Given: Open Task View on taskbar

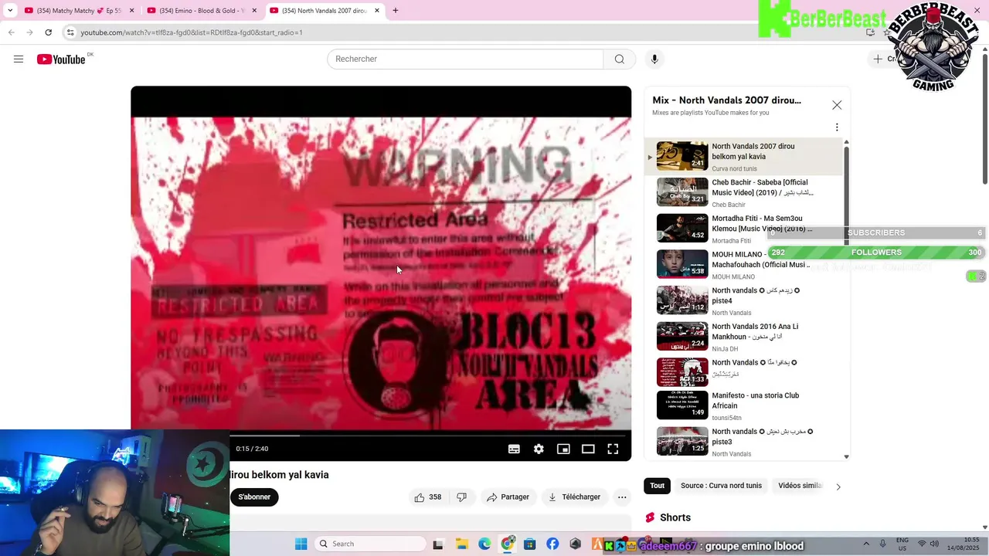Looking at the screenshot, I should [x=438, y=544].
